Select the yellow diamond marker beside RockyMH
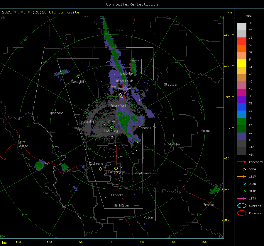The image size is (264, 246). point(78,76)
